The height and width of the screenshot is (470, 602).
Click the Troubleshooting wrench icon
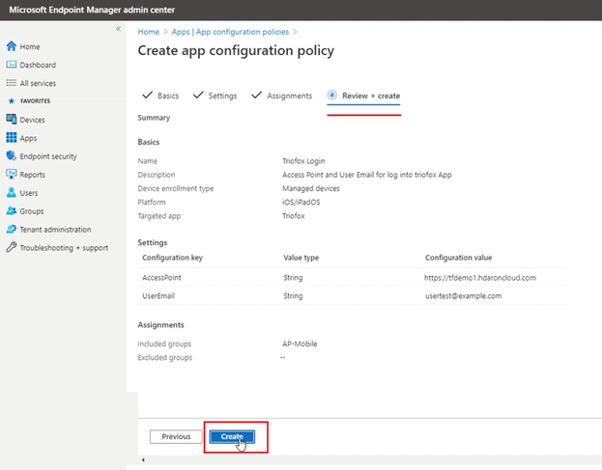click(x=12, y=247)
